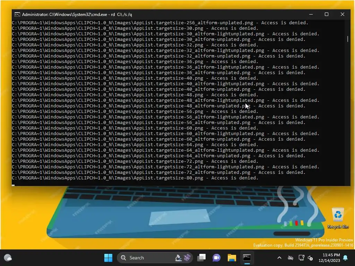Close the Command Prompt window
This screenshot has width=355, height=266.
click(342, 14)
